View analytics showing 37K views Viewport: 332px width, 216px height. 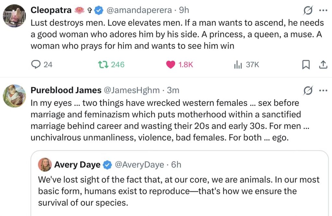point(238,65)
